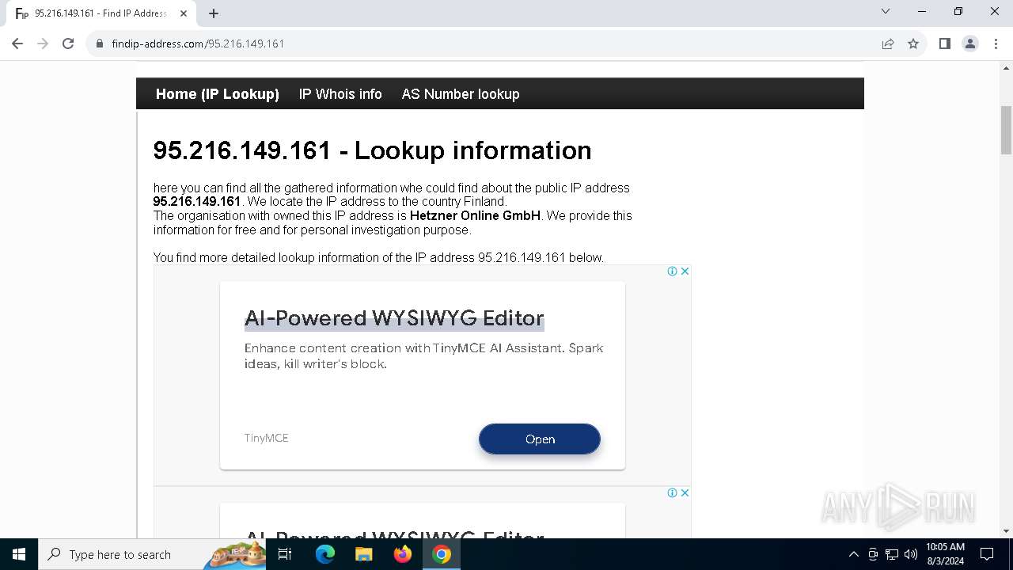The image size is (1013, 570).
Task: Go back to previous page
Action: [x=17, y=44]
